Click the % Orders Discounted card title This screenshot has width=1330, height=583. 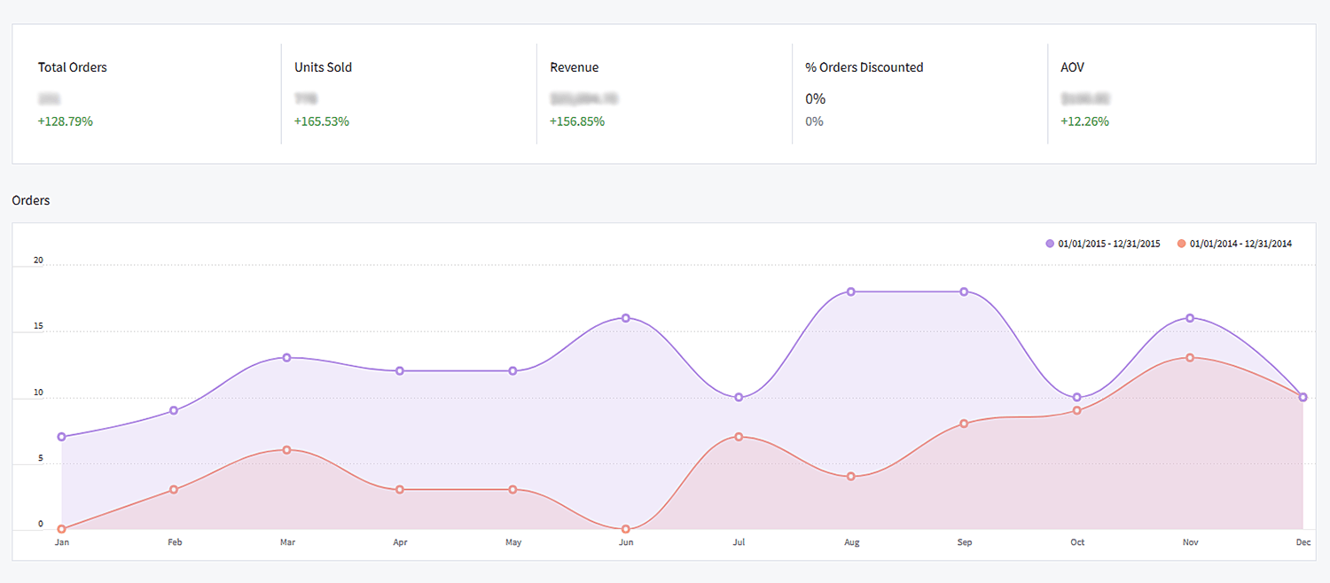[864, 67]
